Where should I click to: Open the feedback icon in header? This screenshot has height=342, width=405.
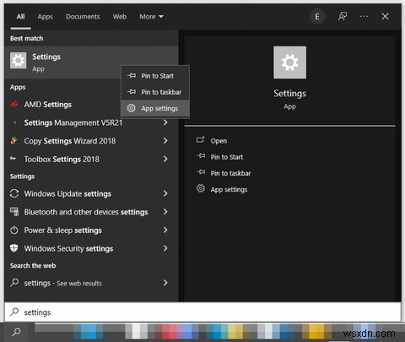[x=343, y=17]
